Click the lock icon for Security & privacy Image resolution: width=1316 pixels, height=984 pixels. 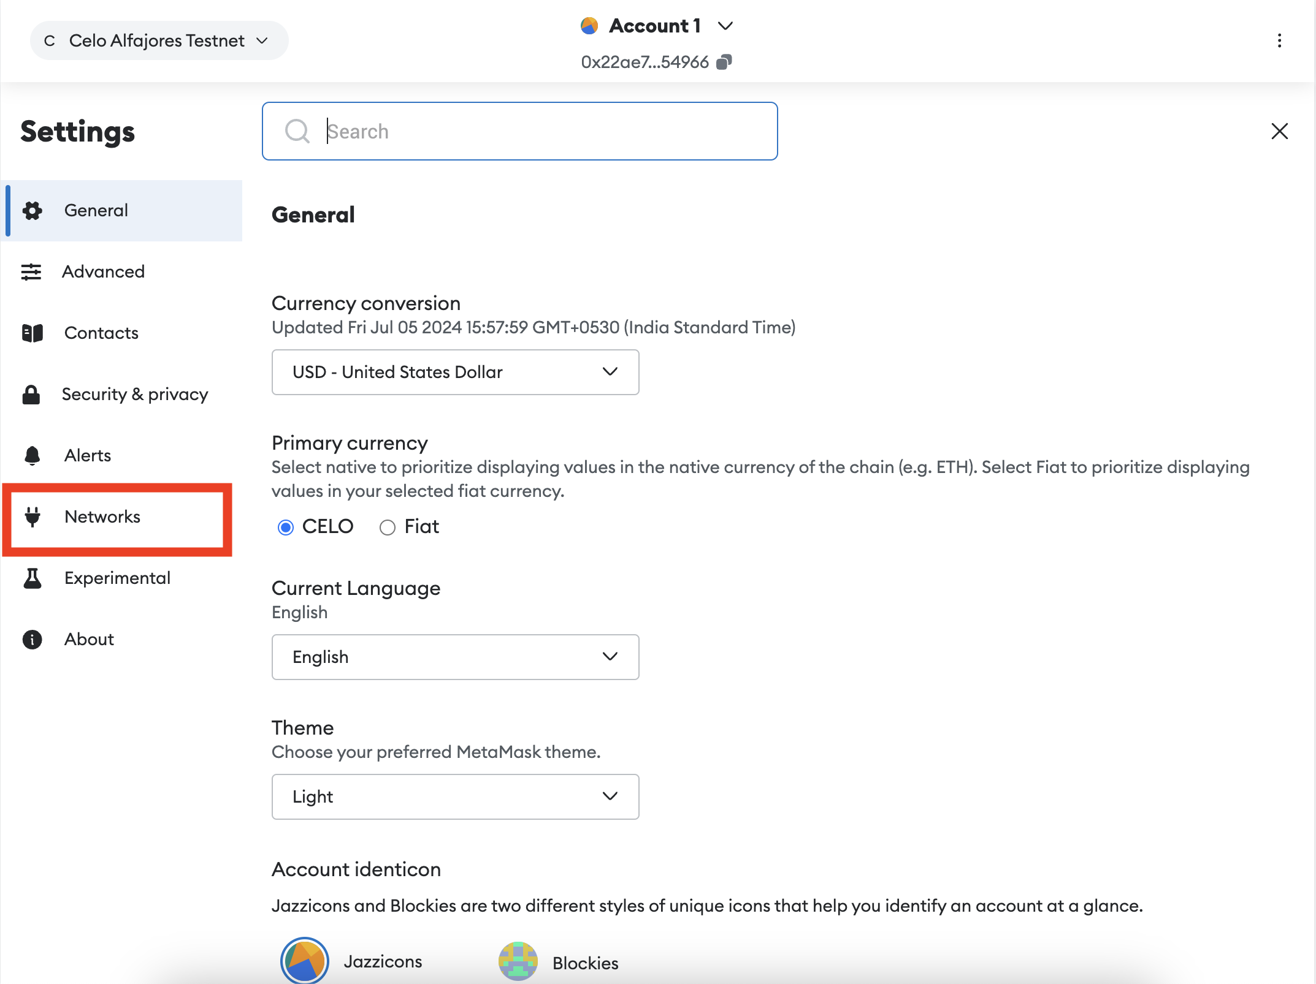coord(31,394)
